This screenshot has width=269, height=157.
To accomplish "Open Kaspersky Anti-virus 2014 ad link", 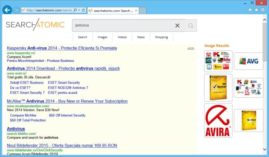I will tap(62, 48).
